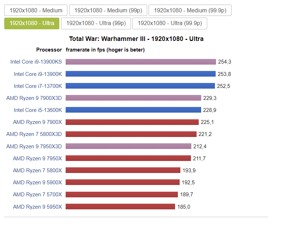
Task: Click the Processor column header
Action: coord(49,50)
